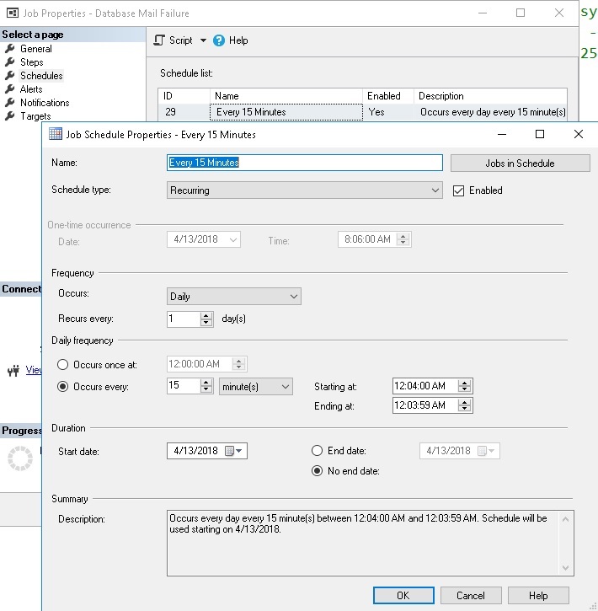
Task: Click the Yes enabled cell
Action: pos(388,112)
